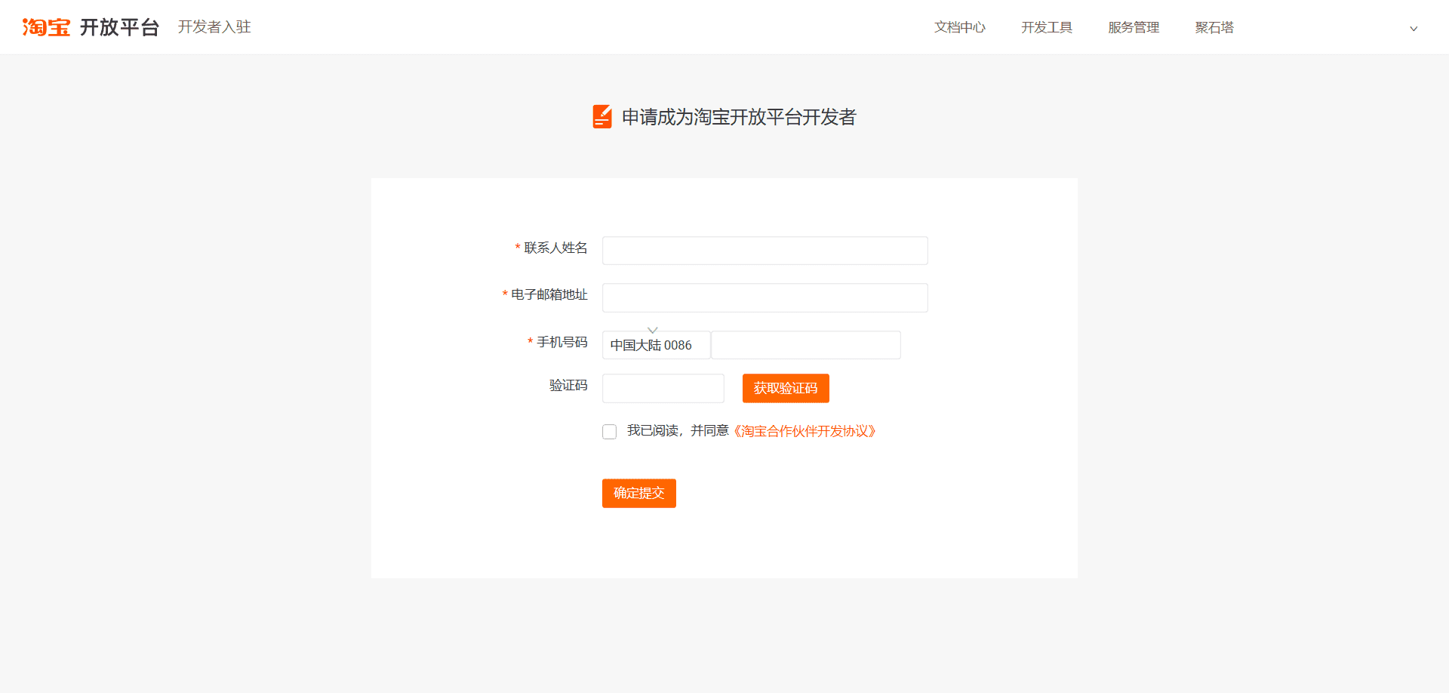Open 聚石塔 in top navigation

[x=1214, y=27]
